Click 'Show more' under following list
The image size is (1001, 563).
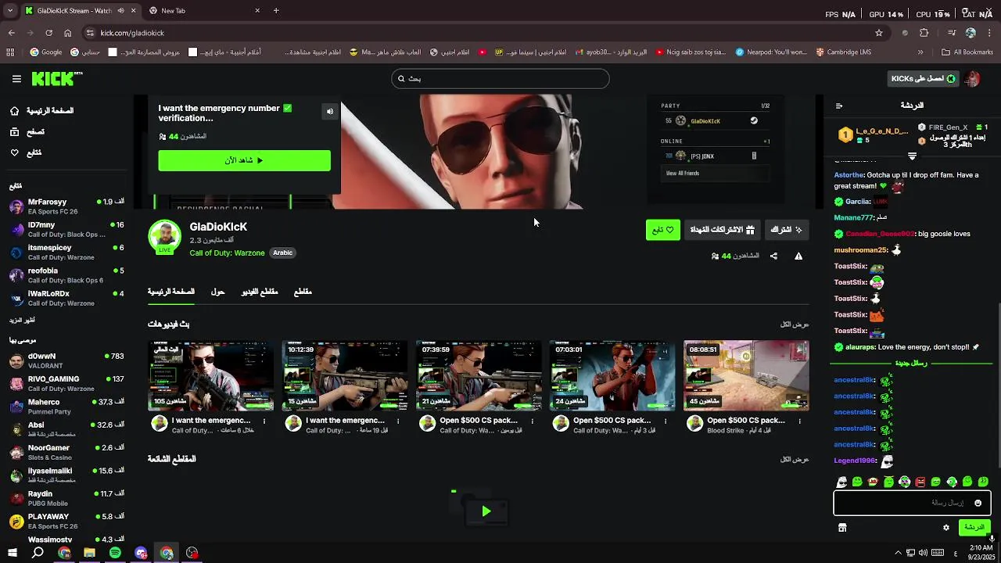22,320
